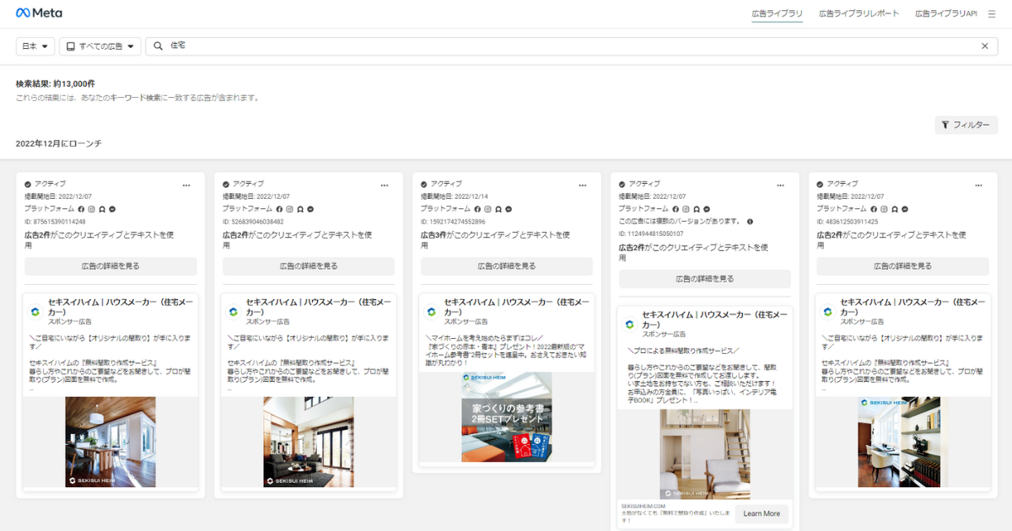Click 広告の詳細を見る for ad ID 483612503911425
Image resolution: width=1012 pixels, height=531 pixels.
click(x=903, y=266)
